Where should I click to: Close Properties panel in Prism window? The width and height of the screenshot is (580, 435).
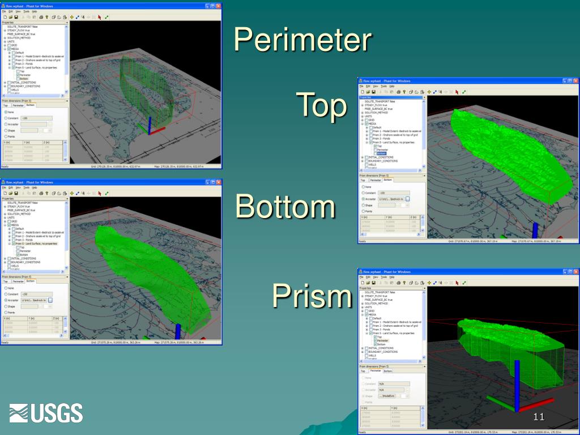point(424,288)
